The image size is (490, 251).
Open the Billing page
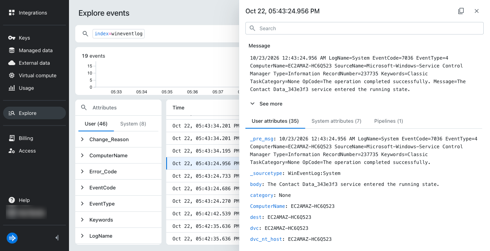pyautogui.click(x=34, y=138)
